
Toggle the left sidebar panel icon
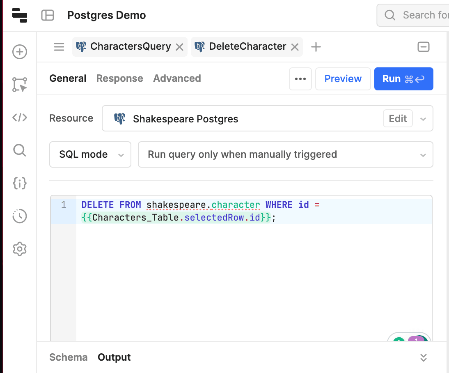click(x=48, y=16)
